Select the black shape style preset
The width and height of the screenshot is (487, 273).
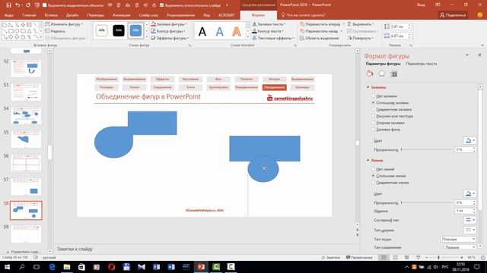[119, 30]
